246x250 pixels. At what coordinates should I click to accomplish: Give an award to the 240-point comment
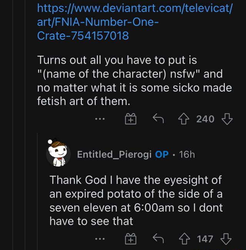[131, 119]
